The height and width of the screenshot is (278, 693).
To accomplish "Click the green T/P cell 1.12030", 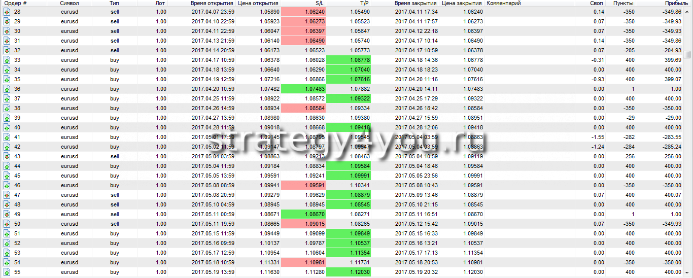I will point(349,272).
